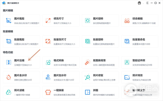Viewport: 163px width, 101px height.
Task: Click the 图片裁剪 crop icon
Action: [x=9, y=20]
